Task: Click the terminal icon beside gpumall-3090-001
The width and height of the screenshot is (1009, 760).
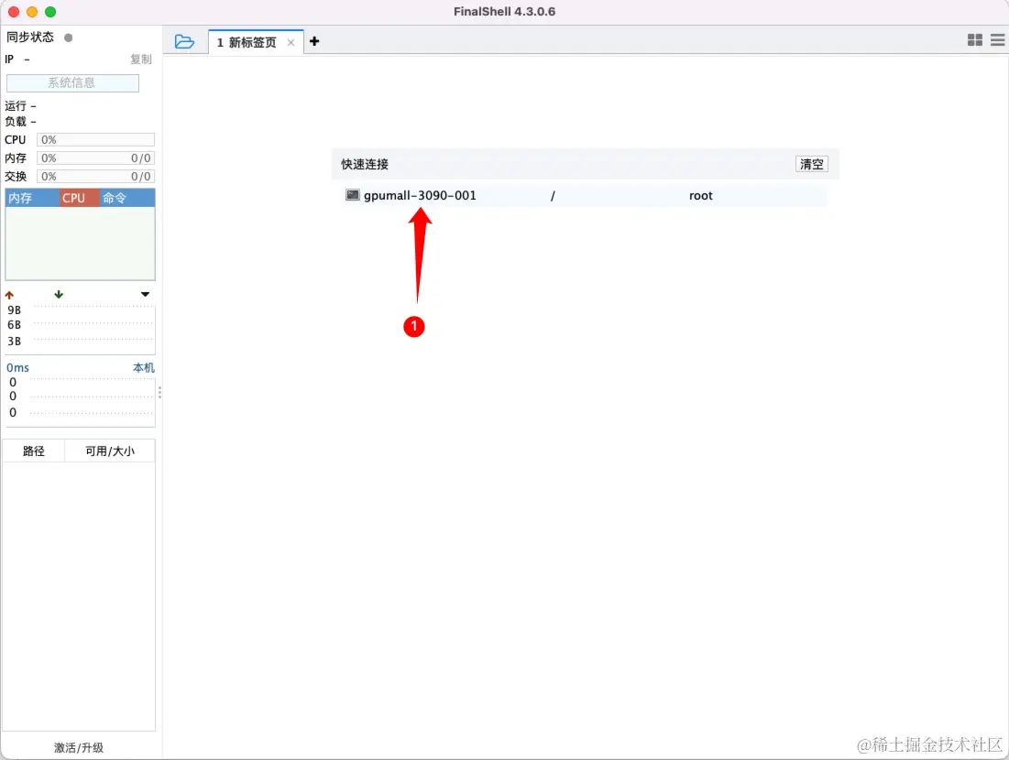Action: click(352, 195)
